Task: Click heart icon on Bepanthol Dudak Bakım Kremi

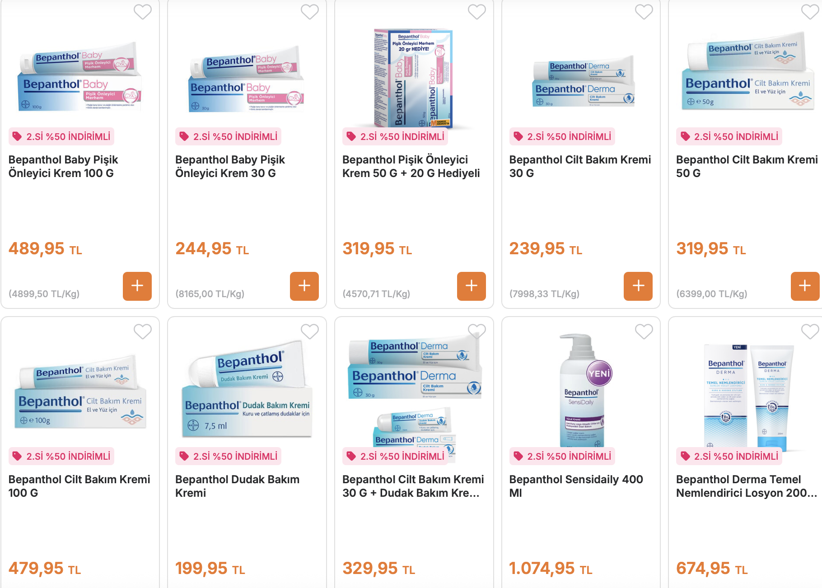Action: tap(310, 331)
